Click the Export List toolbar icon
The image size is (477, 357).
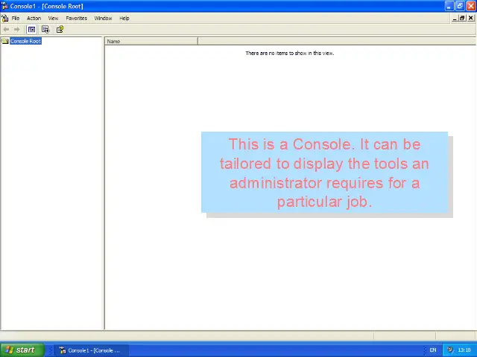click(45, 30)
